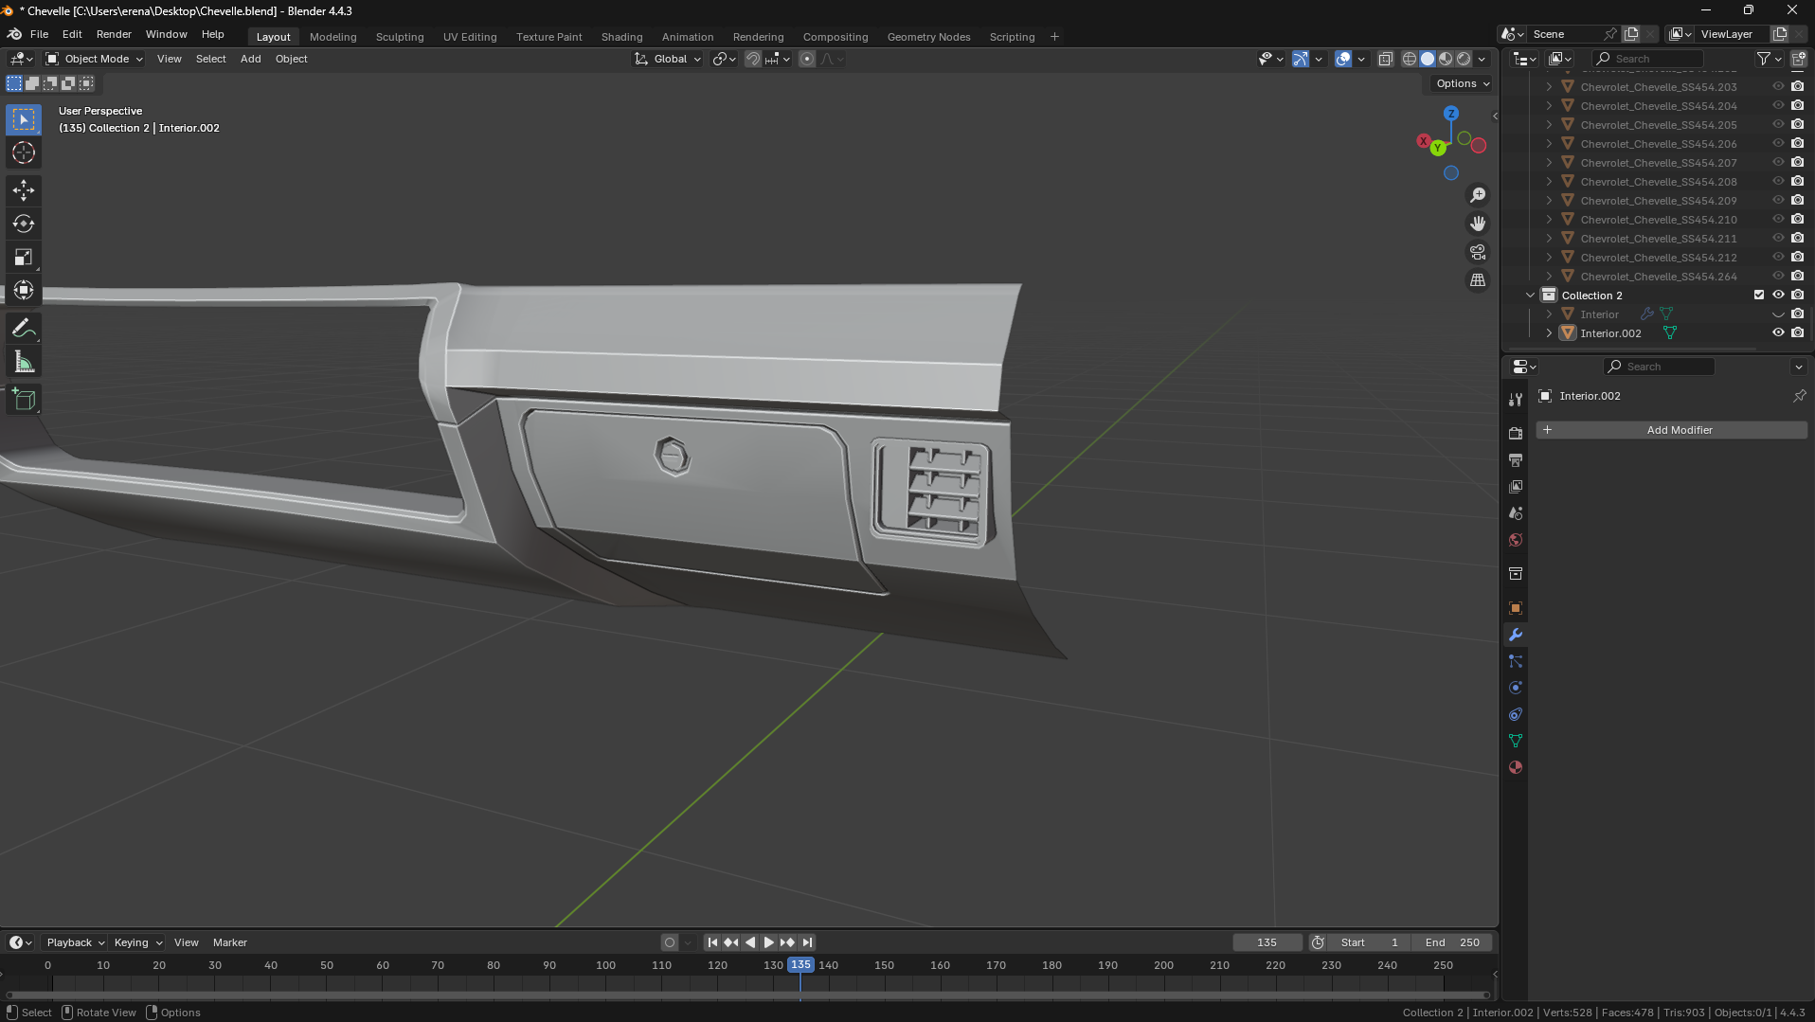1815x1022 pixels.
Task: Open the Physics properties tab
Action: (x=1516, y=688)
